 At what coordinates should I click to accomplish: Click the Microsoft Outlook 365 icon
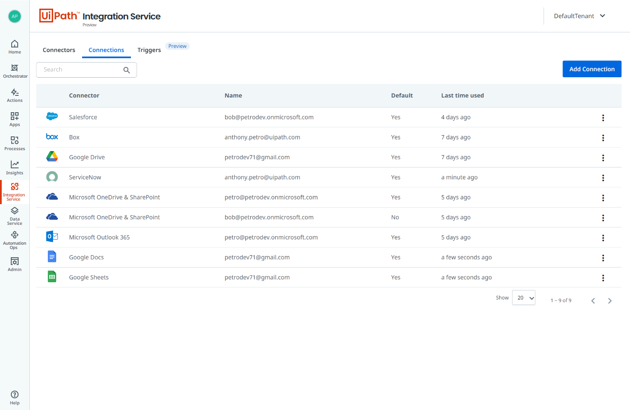pyautogui.click(x=52, y=237)
